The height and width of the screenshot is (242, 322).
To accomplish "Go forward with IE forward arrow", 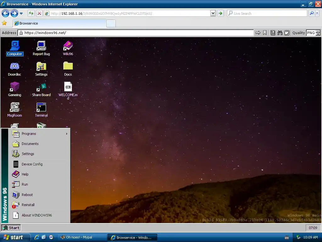I will point(14,14).
